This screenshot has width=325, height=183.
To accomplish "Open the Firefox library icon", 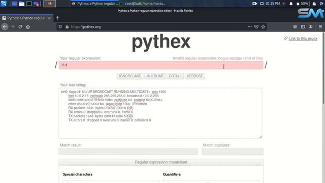I will coord(296,27).
